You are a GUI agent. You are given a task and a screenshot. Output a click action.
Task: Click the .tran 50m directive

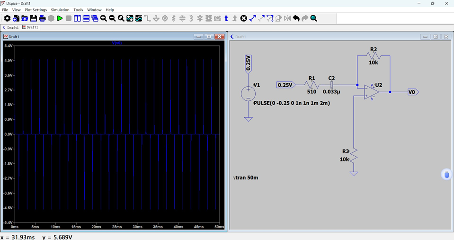pos(246,178)
